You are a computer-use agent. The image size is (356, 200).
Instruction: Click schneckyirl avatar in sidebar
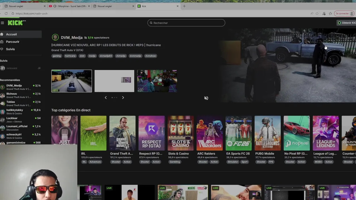(3, 136)
